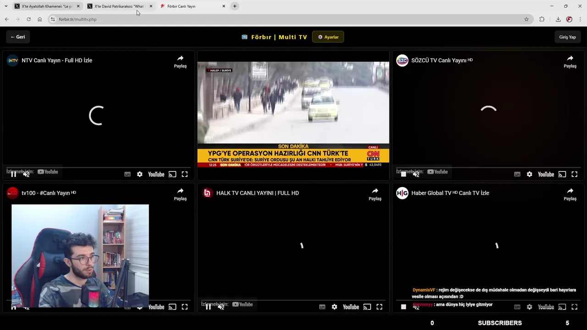Cast the tv100 stream
This screenshot has width=587, height=330.
(172, 307)
